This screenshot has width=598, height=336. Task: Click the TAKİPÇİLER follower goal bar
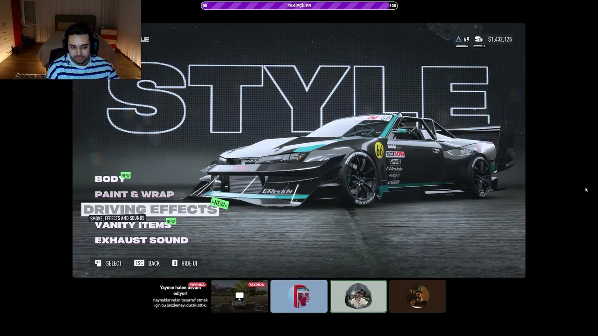tap(299, 6)
